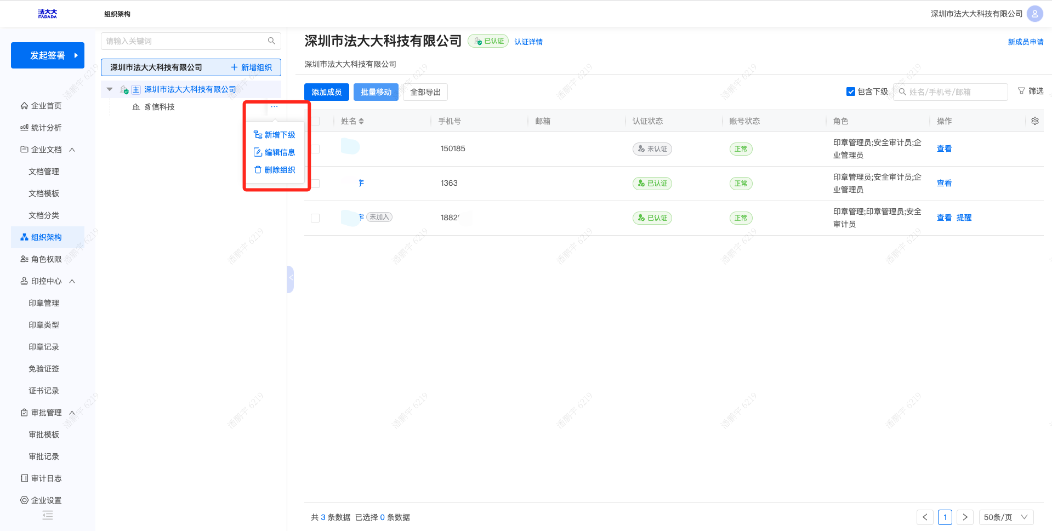The image size is (1052, 531).
Task: Open table column settings gear
Action: coord(1035,121)
